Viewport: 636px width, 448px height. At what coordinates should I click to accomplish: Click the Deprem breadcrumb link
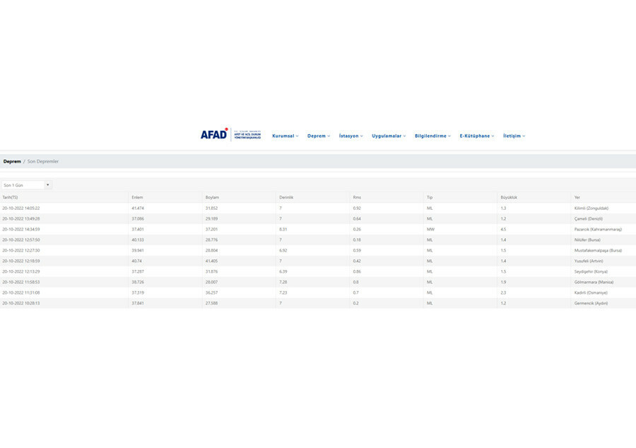point(12,161)
